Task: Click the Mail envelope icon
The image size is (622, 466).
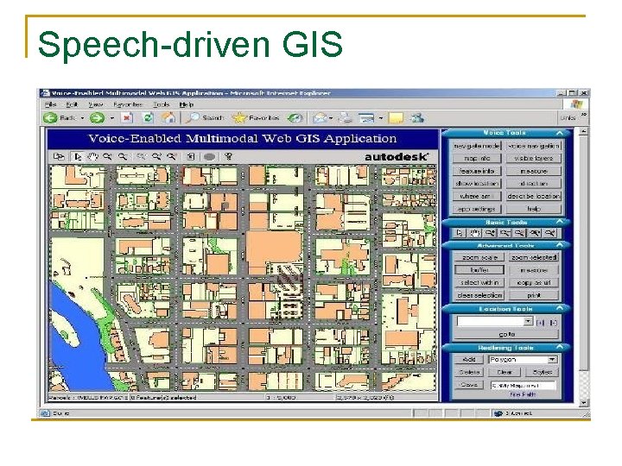Action: (x=320, y=117)
